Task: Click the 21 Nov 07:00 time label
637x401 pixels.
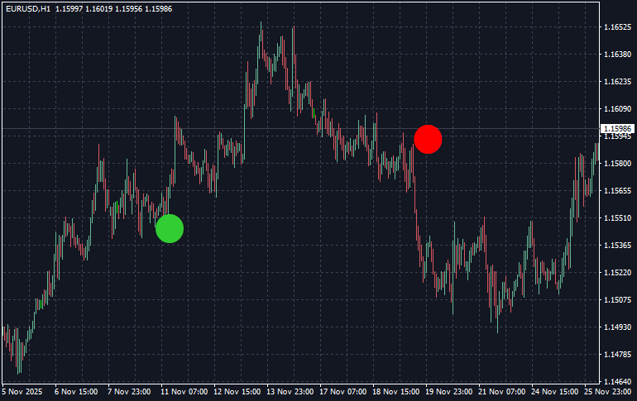Action: pos(502,392)
